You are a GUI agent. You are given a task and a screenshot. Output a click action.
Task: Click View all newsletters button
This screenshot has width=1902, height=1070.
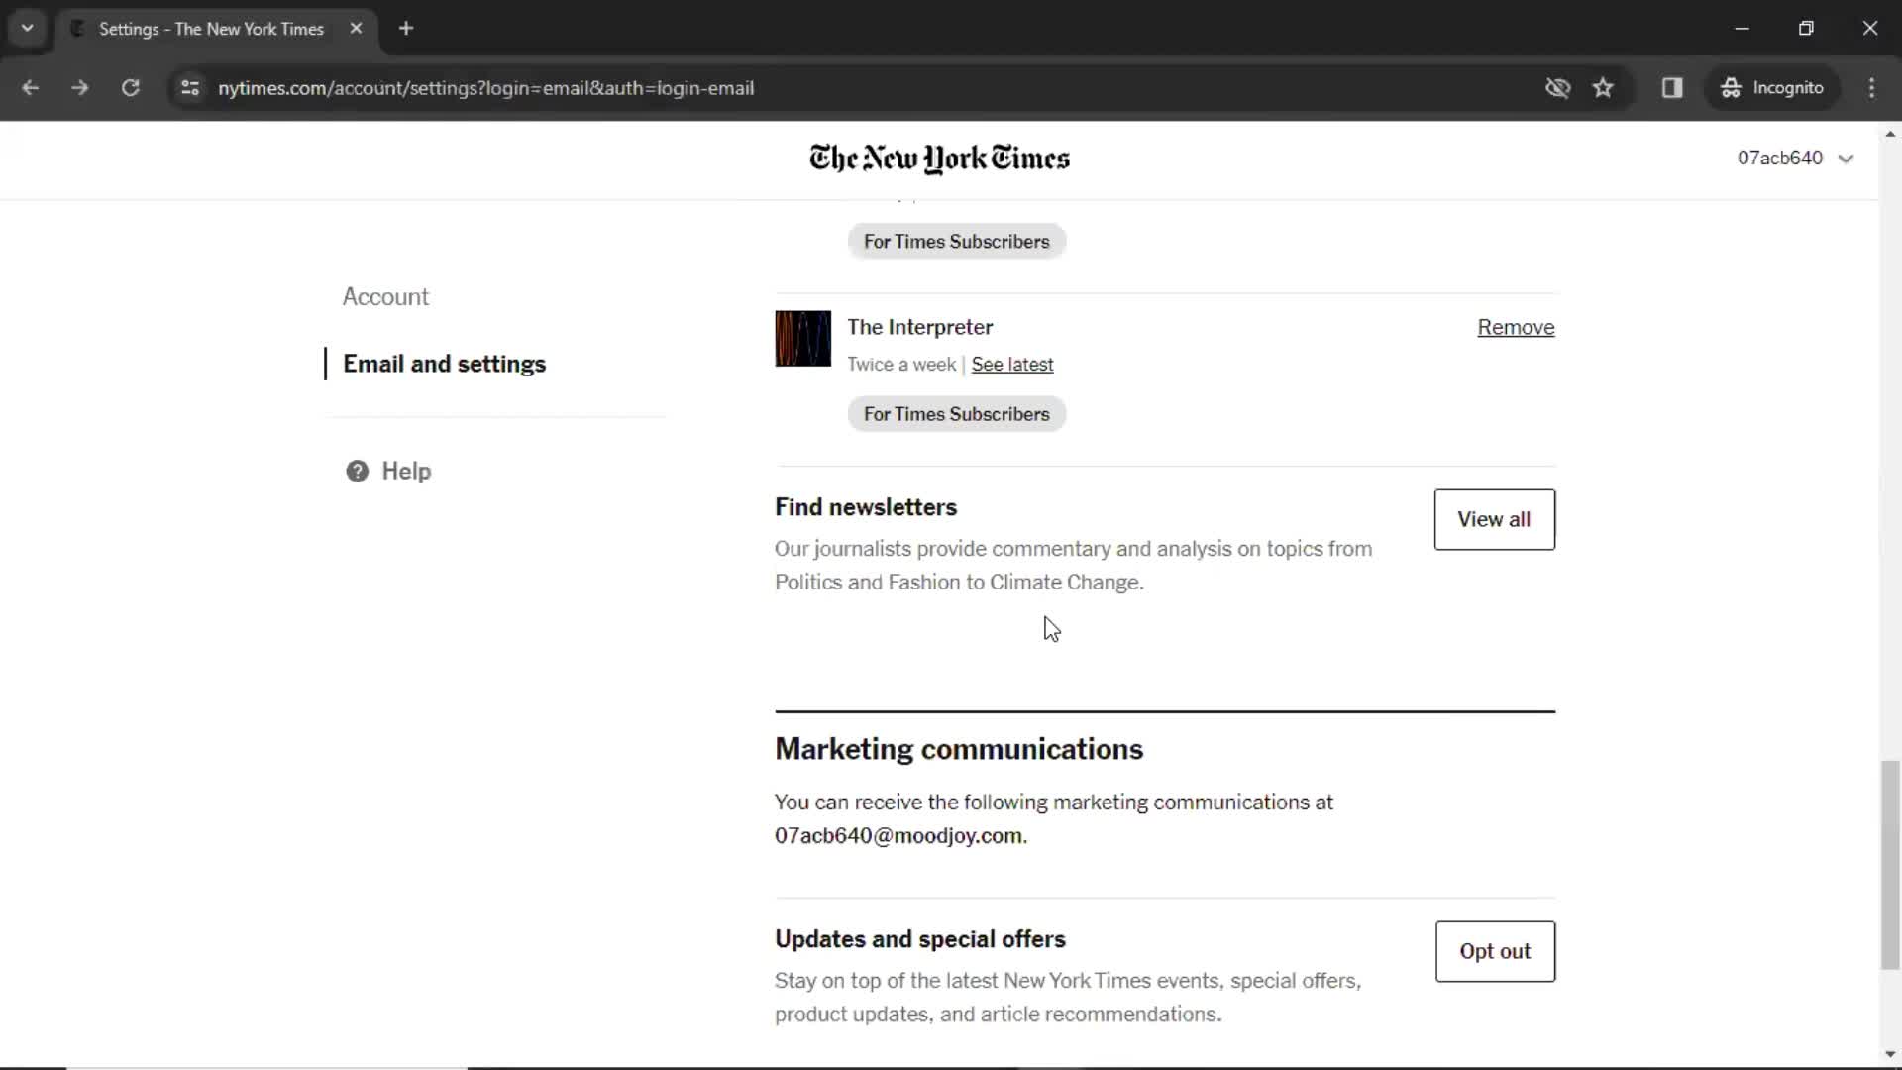point(1493,519)
